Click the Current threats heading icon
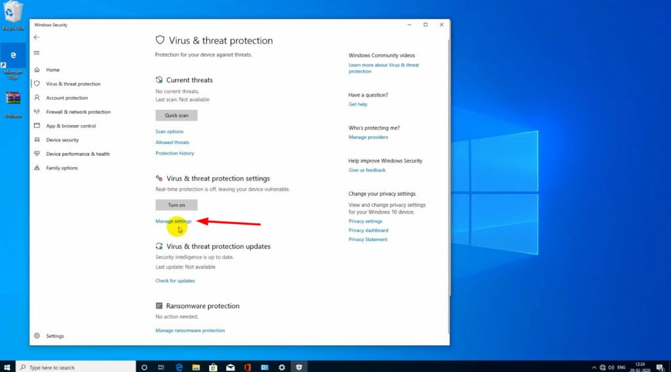 (159, 80)
